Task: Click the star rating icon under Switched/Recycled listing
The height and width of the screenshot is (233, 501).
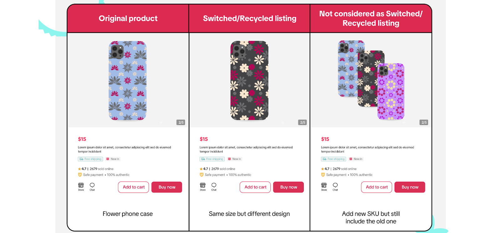Action: 201,169
